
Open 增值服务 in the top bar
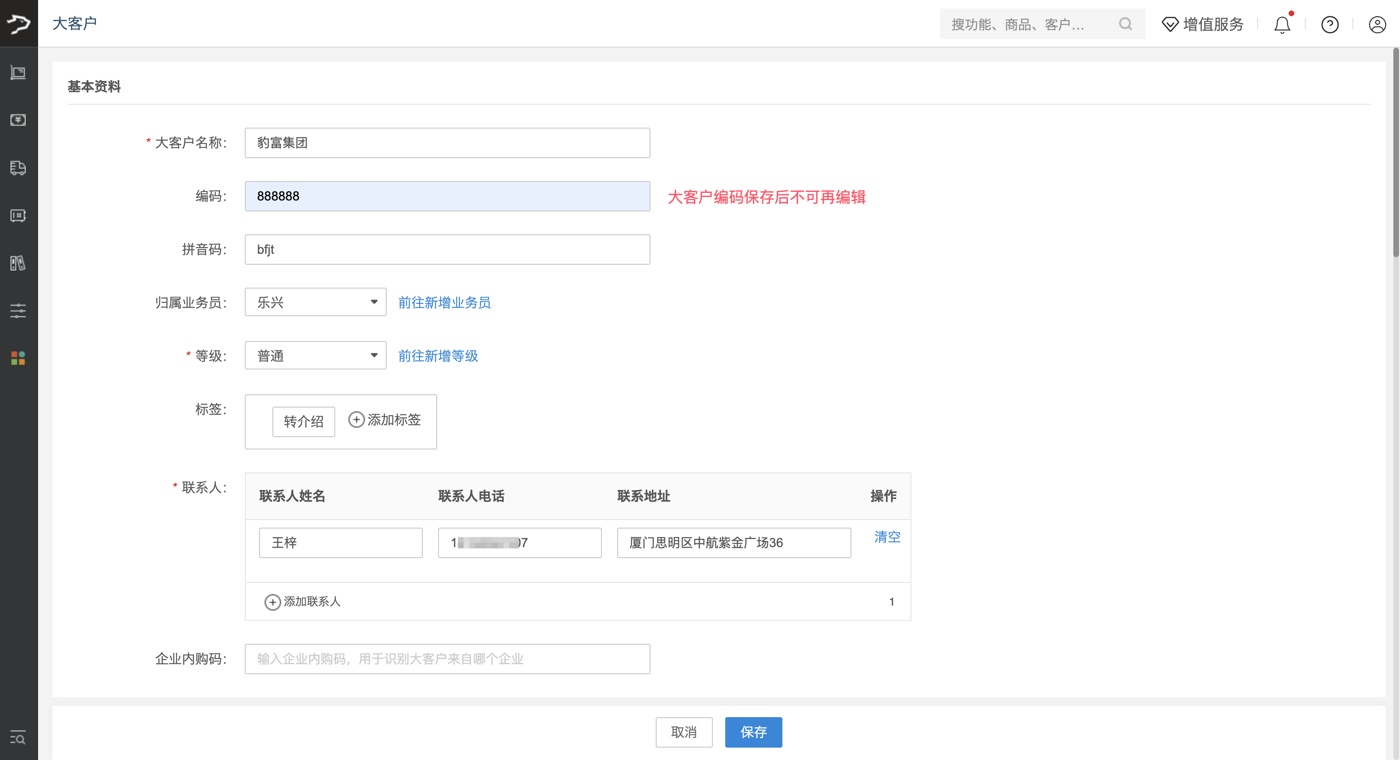pos(1202,24)
